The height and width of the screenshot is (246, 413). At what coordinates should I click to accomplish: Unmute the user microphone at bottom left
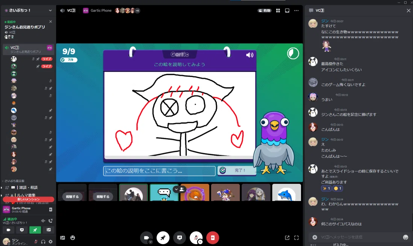click(36, 241)
